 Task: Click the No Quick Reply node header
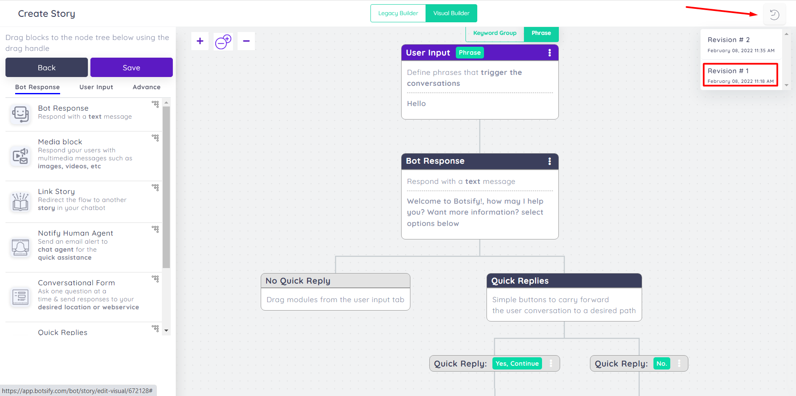pyautogui.click(x=336, y=281)
